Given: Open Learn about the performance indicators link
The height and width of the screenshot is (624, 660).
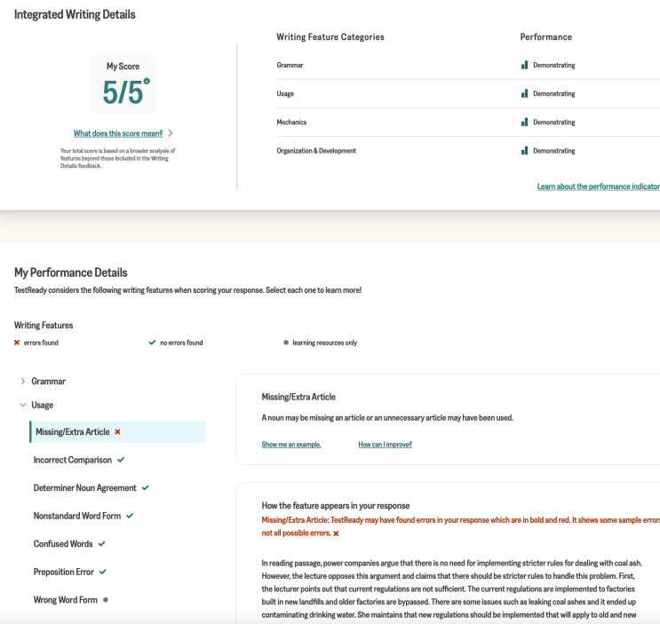Looking at the screenshot, I should [x=598, y=186].
